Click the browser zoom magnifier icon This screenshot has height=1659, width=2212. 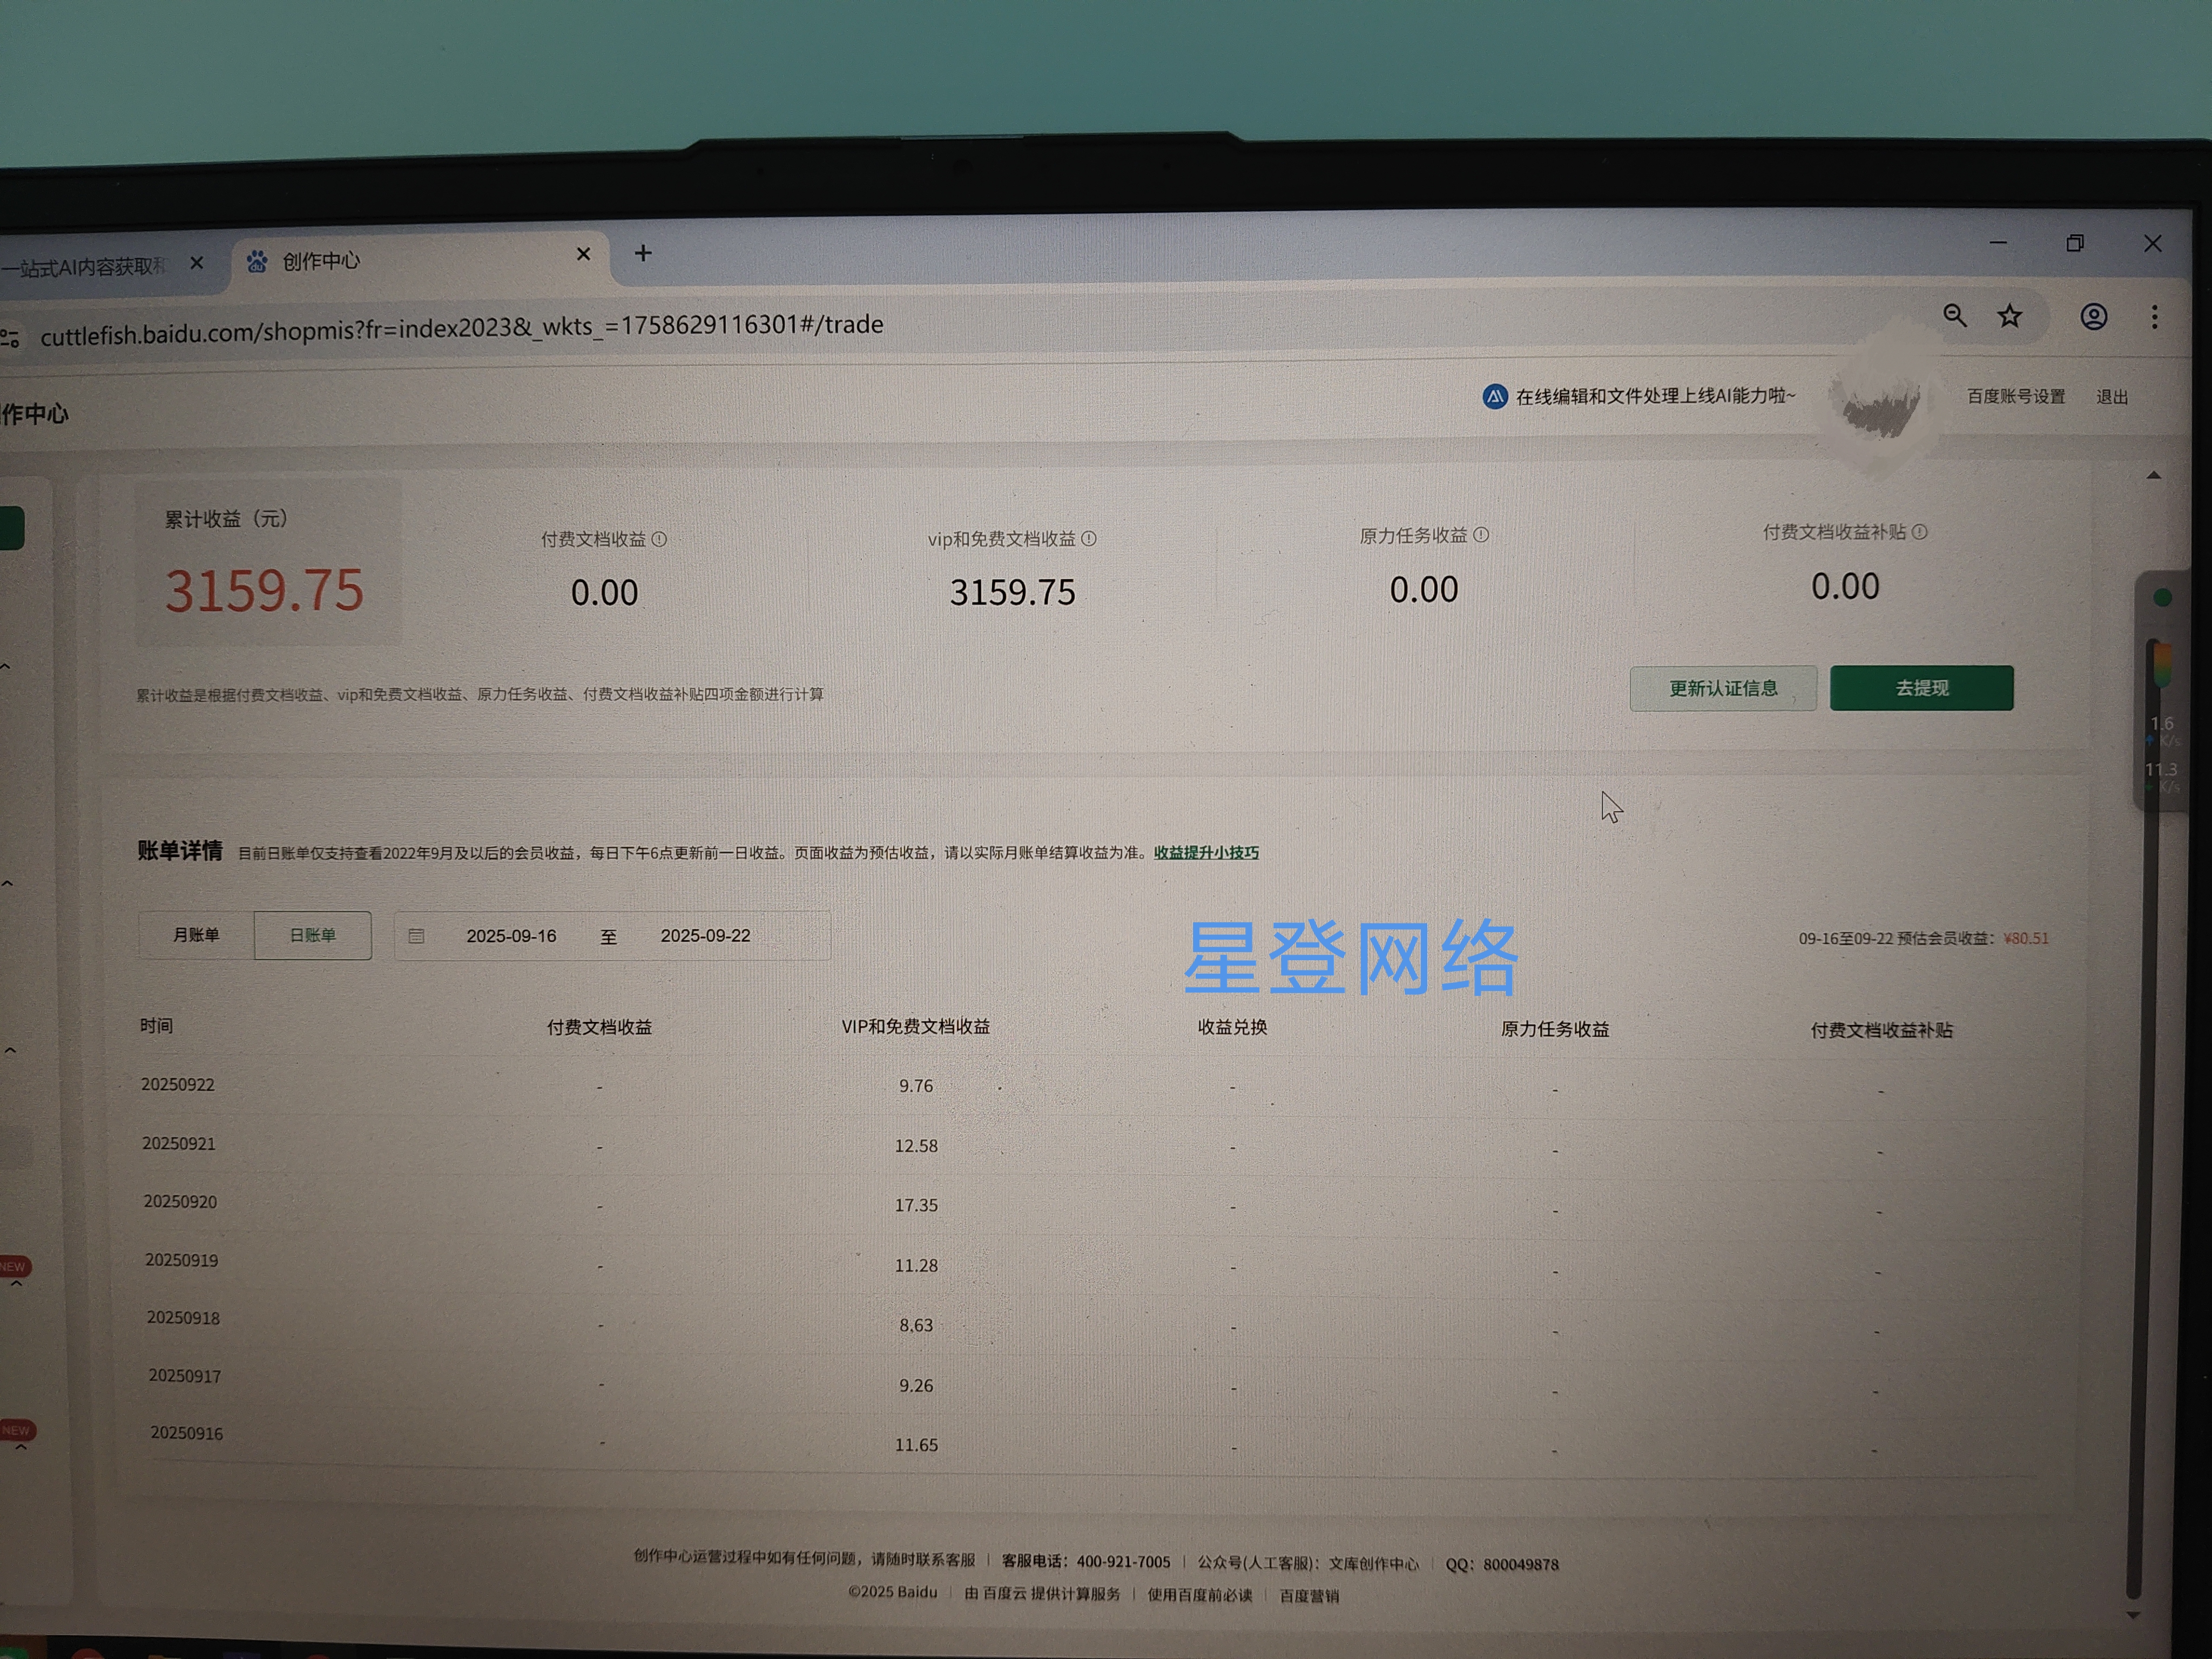[x=1954, y=316]
